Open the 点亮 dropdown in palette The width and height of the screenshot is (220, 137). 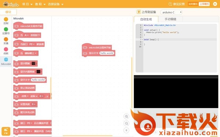(25, 96)
